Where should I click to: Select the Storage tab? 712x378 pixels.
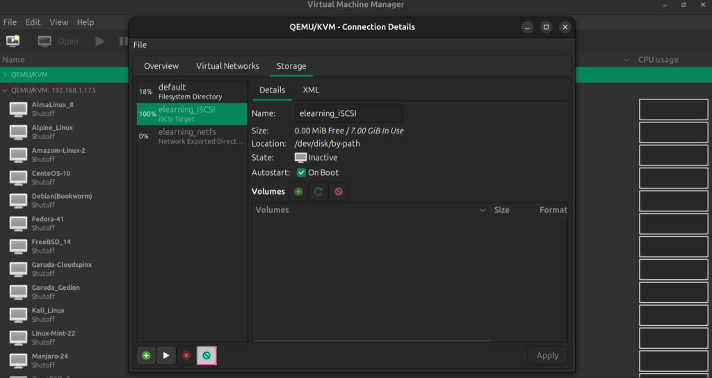[x=291, y=66]
